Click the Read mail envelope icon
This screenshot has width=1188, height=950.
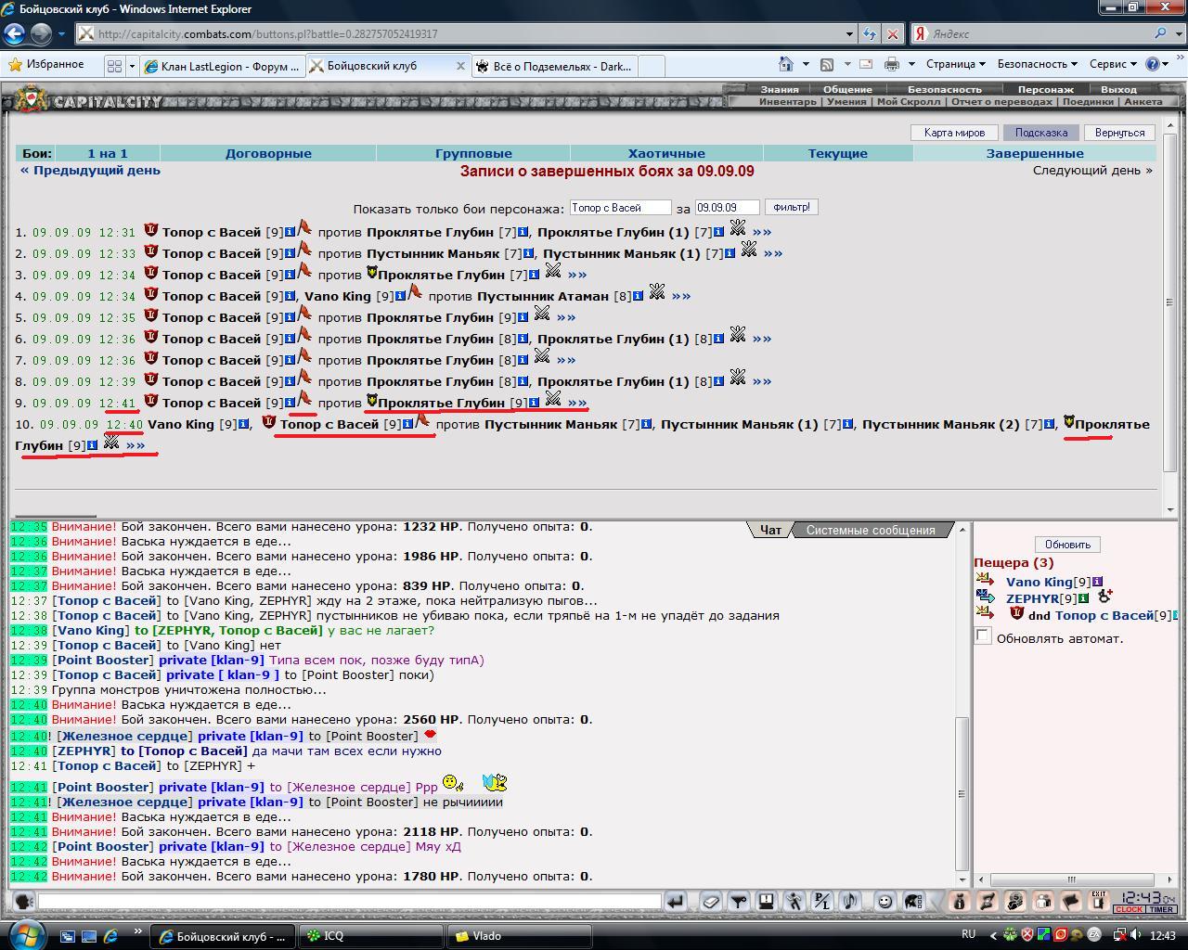[865, 64]
